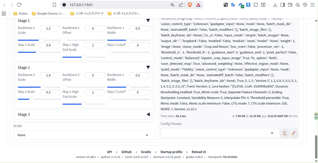The width and height of the screenshot is (318, 163).
Task: Expand the Stage 3 section
Action: (148, 114)
